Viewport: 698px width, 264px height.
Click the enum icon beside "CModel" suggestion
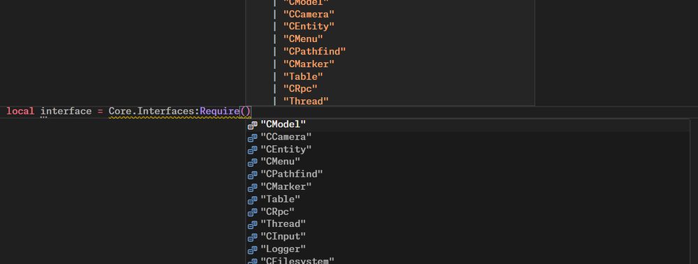(253, 125)
